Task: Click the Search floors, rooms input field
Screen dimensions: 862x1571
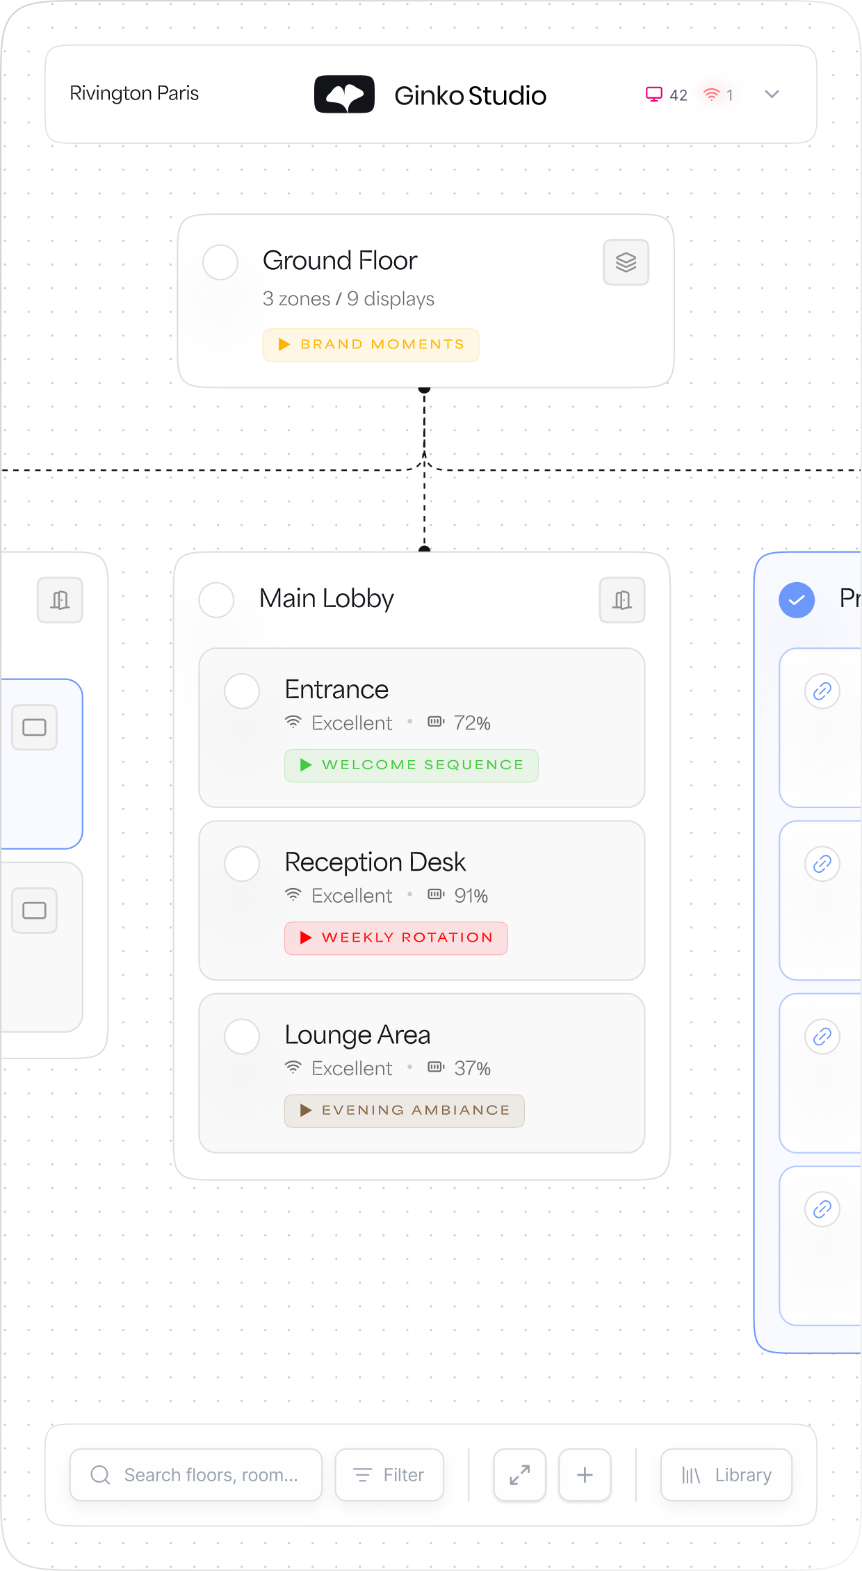Action: 196,1474
